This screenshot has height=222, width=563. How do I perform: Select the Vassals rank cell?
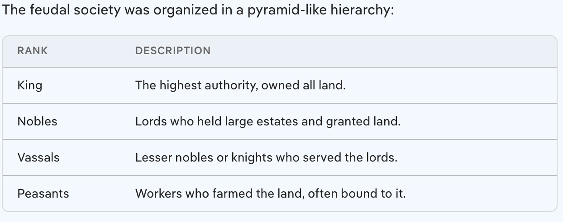pos(38,157)
